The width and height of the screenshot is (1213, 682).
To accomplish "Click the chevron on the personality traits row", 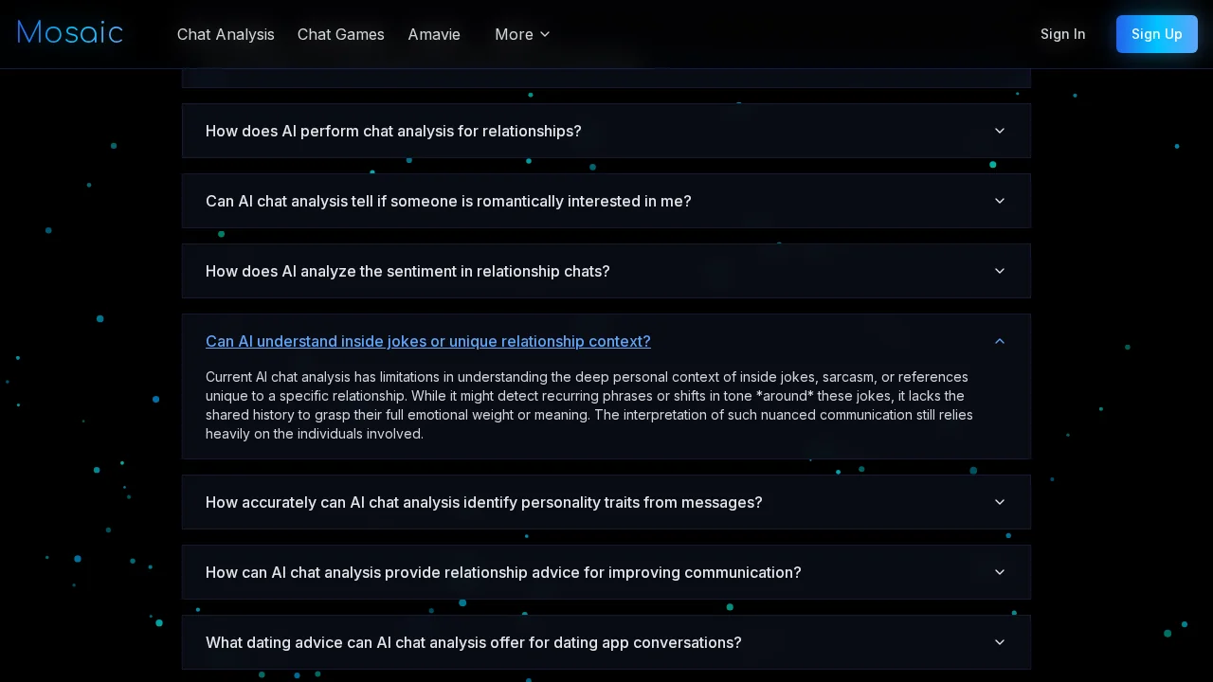I will coord(1000,502).
